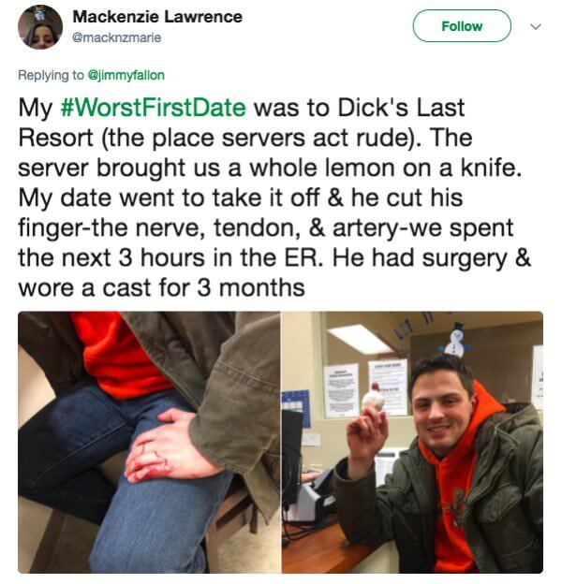Click the Follow button
This screenshot has width=562, height=584.
click(x=462, y=26)
